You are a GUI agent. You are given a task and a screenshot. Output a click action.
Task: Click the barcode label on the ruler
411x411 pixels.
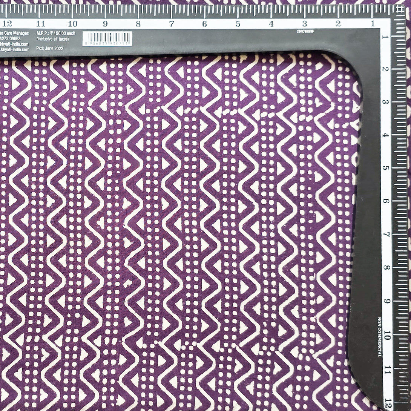[x=107, y=38]
